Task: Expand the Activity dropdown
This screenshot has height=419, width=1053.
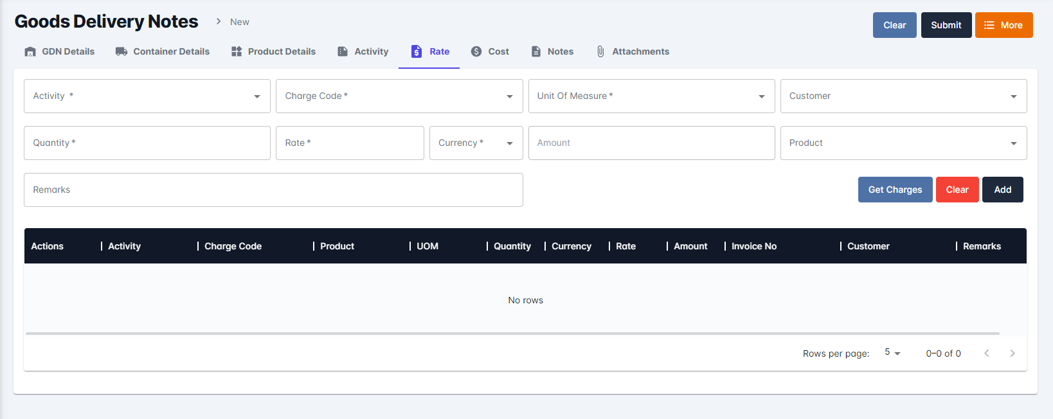Action: coord(257,96)
